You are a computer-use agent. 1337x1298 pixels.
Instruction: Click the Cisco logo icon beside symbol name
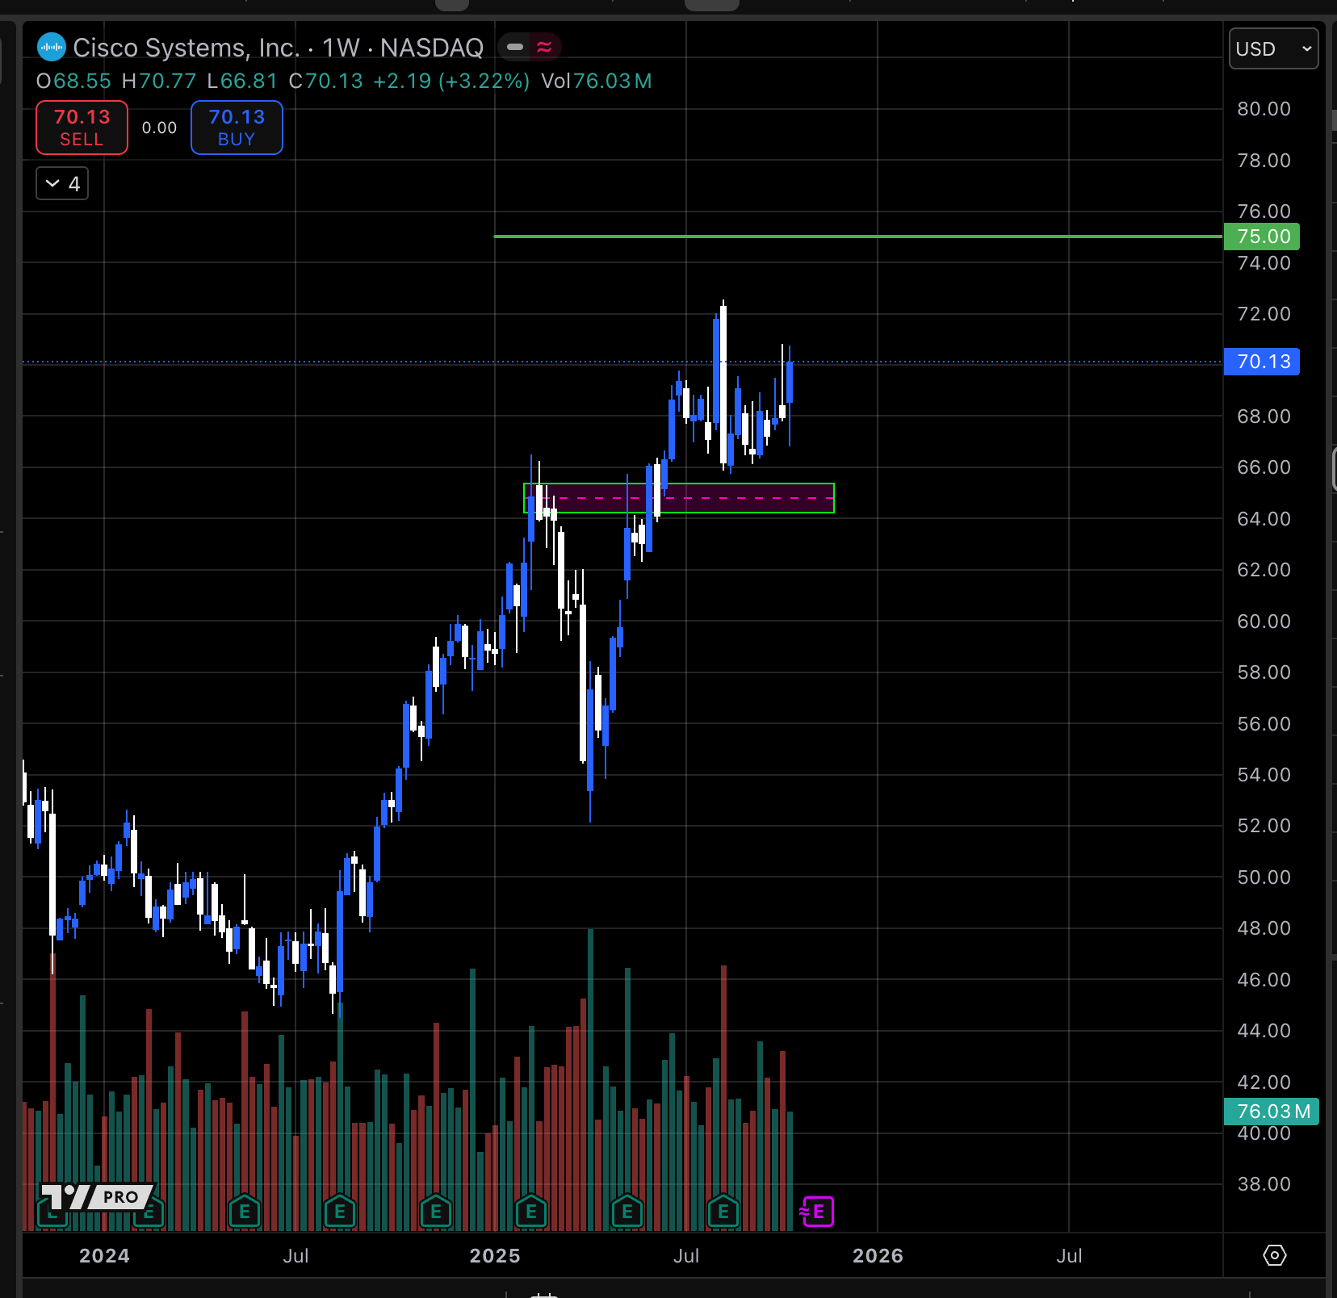52,47
